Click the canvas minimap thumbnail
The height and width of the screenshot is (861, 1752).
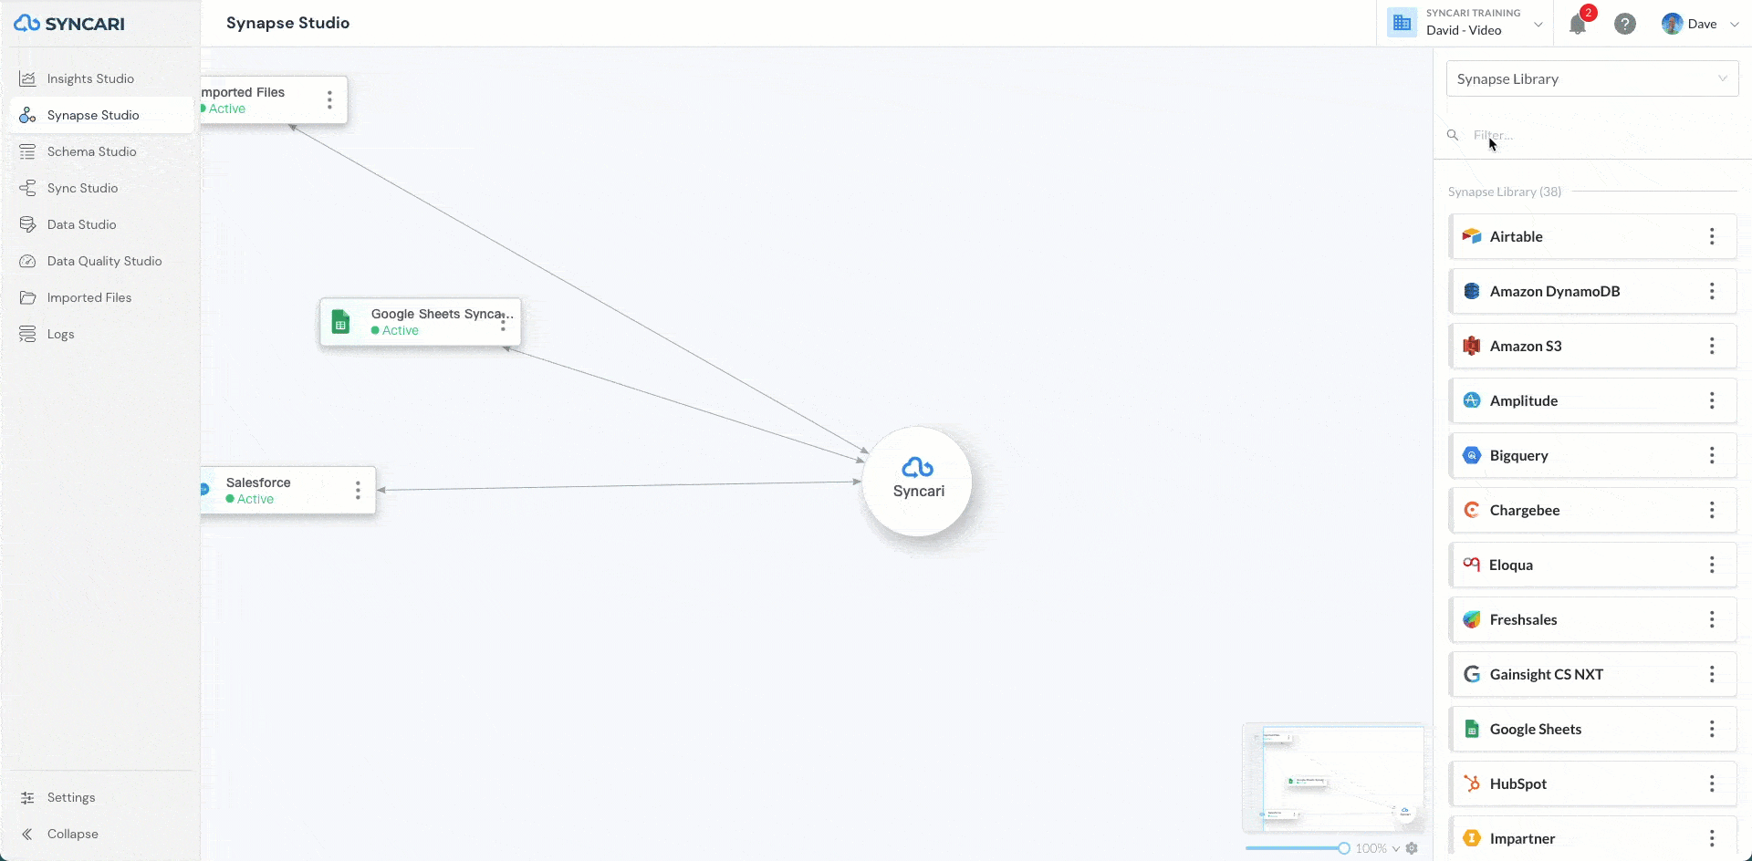coord(1333,778)
